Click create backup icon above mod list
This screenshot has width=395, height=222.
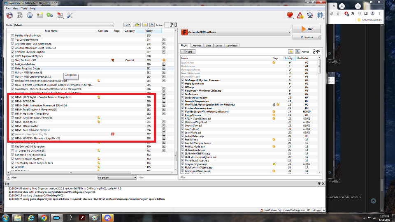(x=152, y=25)
